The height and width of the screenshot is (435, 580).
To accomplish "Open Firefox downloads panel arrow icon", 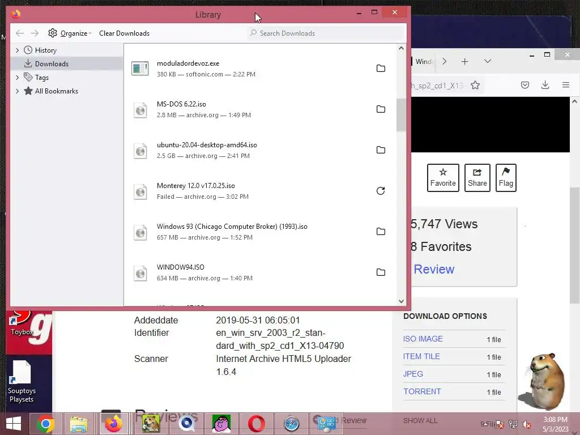I will point(545,85).
